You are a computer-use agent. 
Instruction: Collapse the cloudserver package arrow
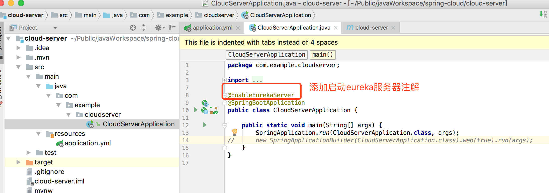(68, 115)
